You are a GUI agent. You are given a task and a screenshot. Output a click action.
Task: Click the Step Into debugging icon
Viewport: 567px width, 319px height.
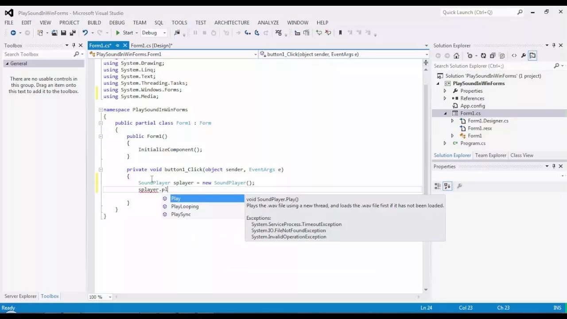248,33
